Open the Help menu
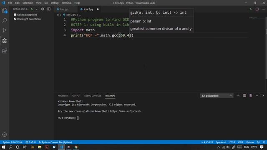The image size is (267, 150). pos(77,3)
